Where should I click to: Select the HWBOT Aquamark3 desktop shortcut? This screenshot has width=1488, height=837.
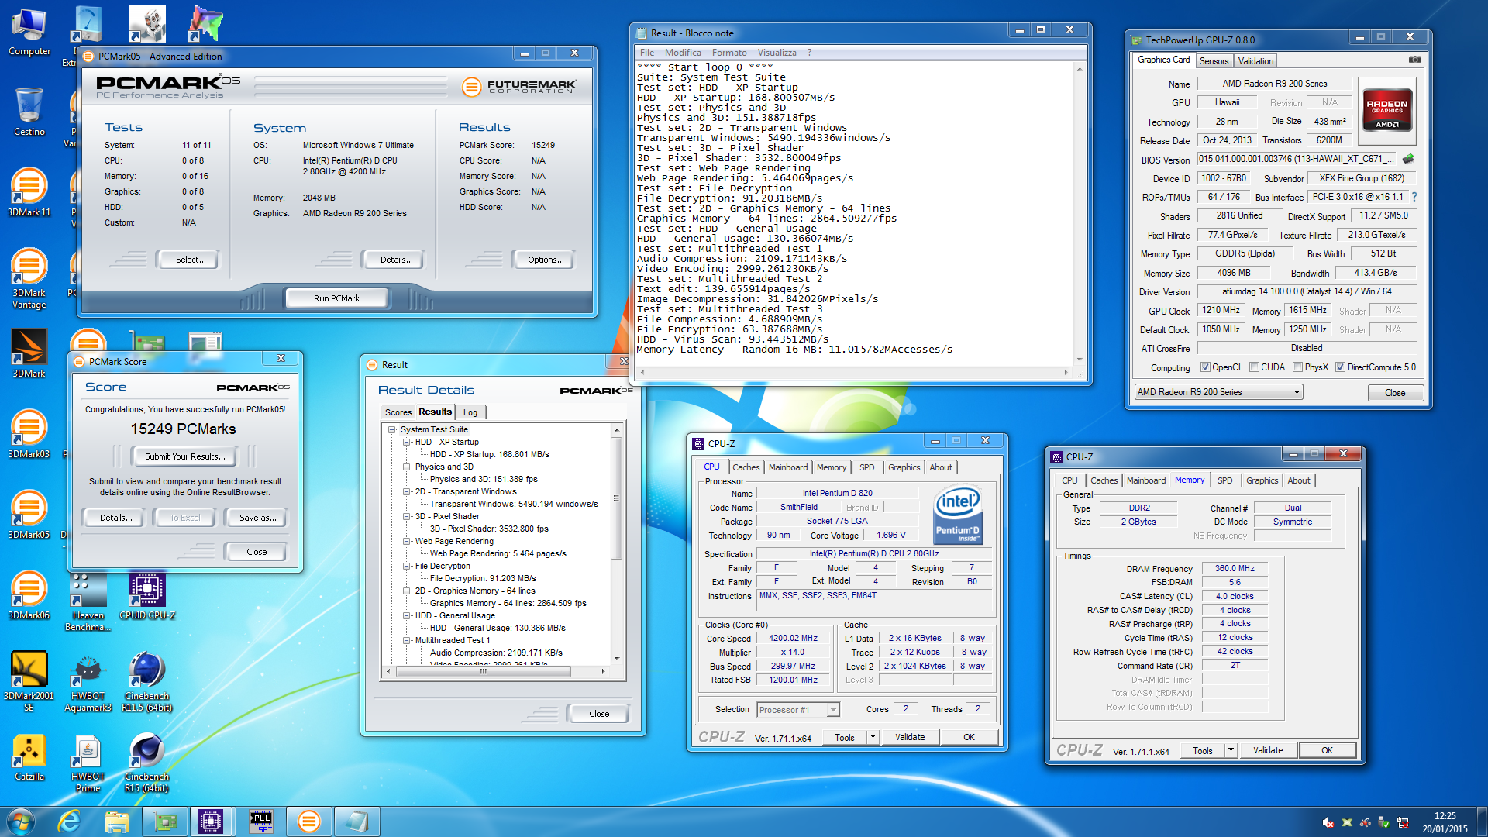point(88,681)
